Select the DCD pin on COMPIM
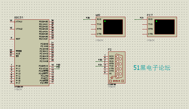Viewport: 189px width, 109px height. pos(111,56)
